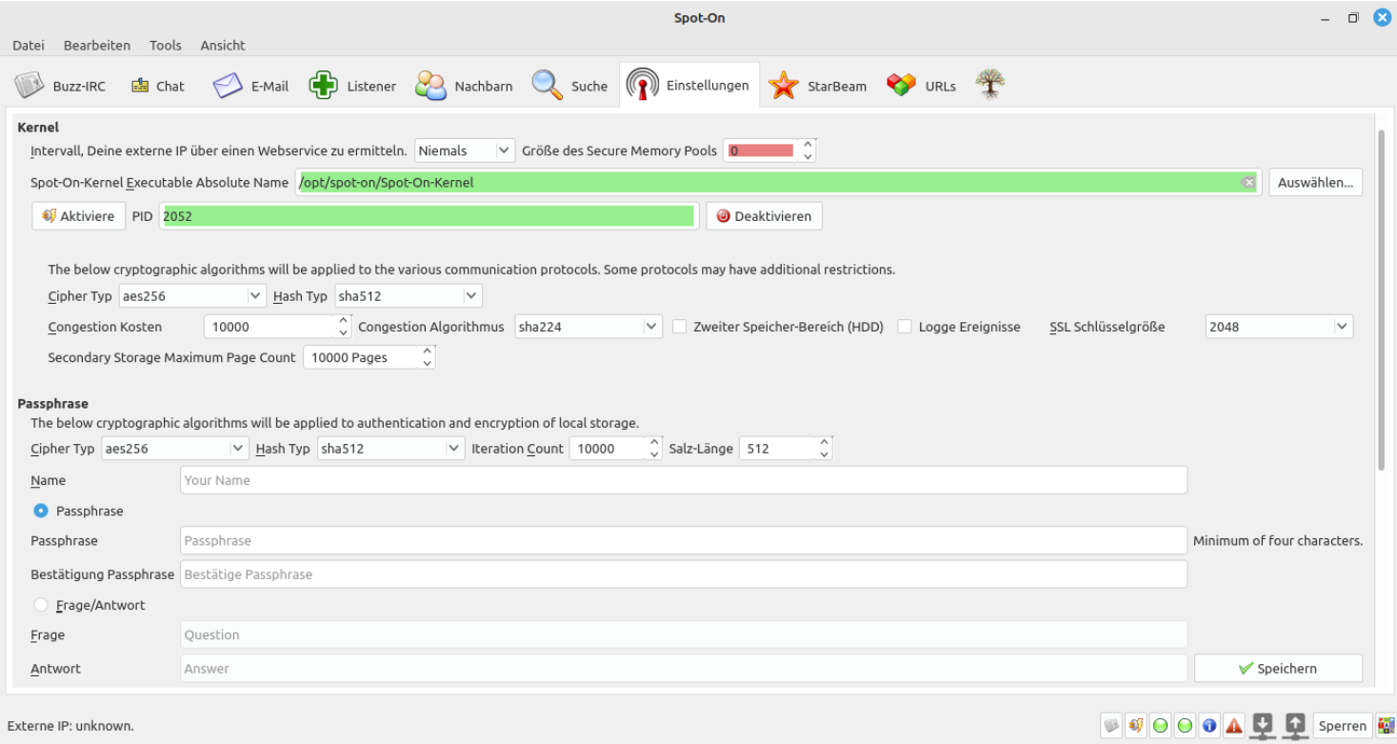Open the Bearbeiten menu
Image resolution: width=1397 pixels, height=744 pixels.
click(96, 45)
